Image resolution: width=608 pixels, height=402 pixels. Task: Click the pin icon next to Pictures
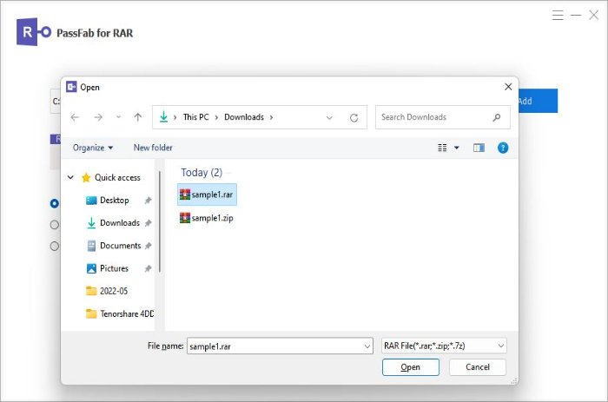click(149, 268)
